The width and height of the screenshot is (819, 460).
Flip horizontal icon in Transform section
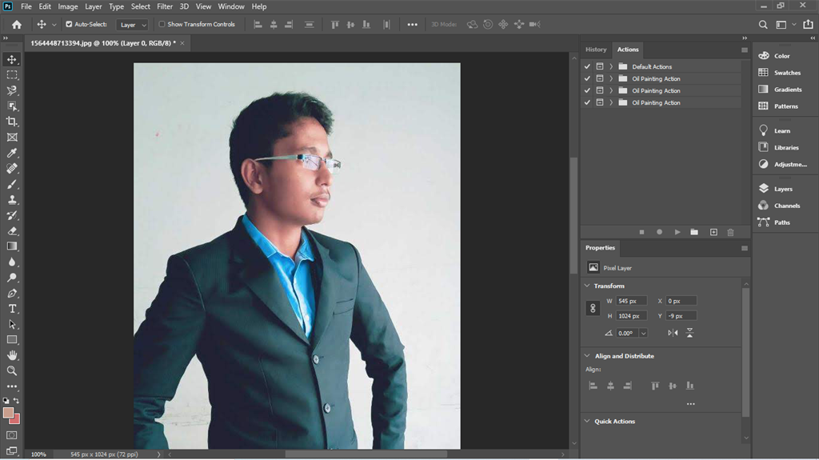click(x=673, y=333)
